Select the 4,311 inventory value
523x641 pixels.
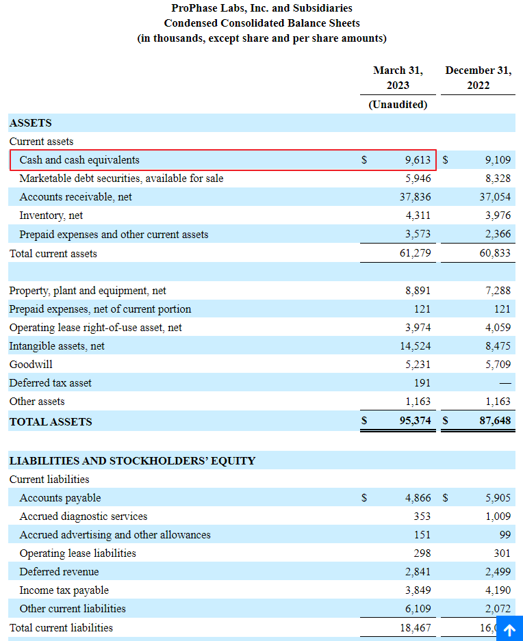(418, 215)
